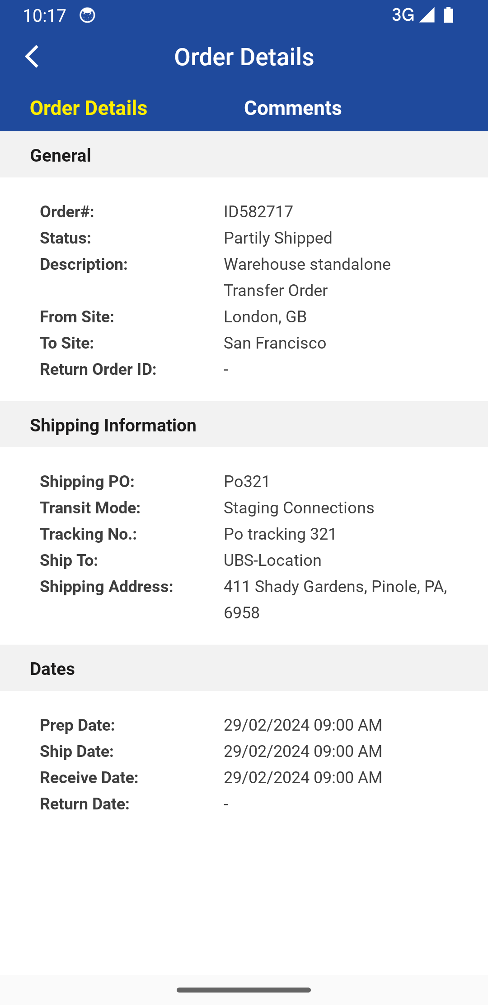Tap the back arrow navigation icon

coord(32,57)
